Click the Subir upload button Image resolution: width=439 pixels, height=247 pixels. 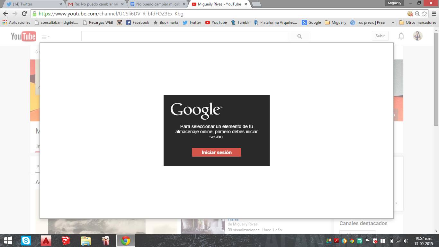click(380, 36)
